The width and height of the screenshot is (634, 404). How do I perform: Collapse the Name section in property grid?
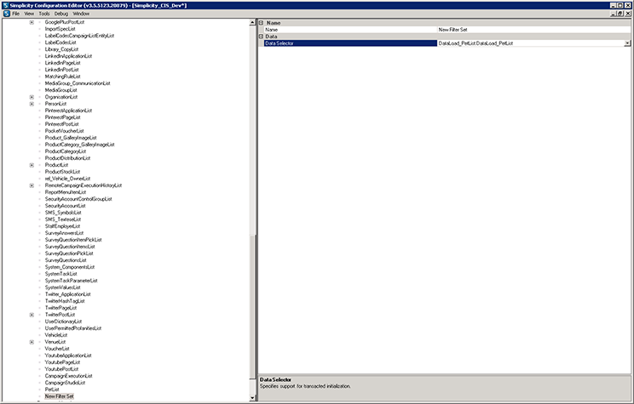pos(262,23)
